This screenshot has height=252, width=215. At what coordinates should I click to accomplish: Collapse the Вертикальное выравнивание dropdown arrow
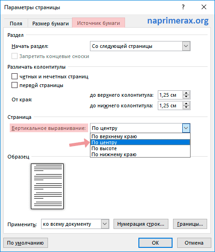pyautogui.click(x=186, y=128)
